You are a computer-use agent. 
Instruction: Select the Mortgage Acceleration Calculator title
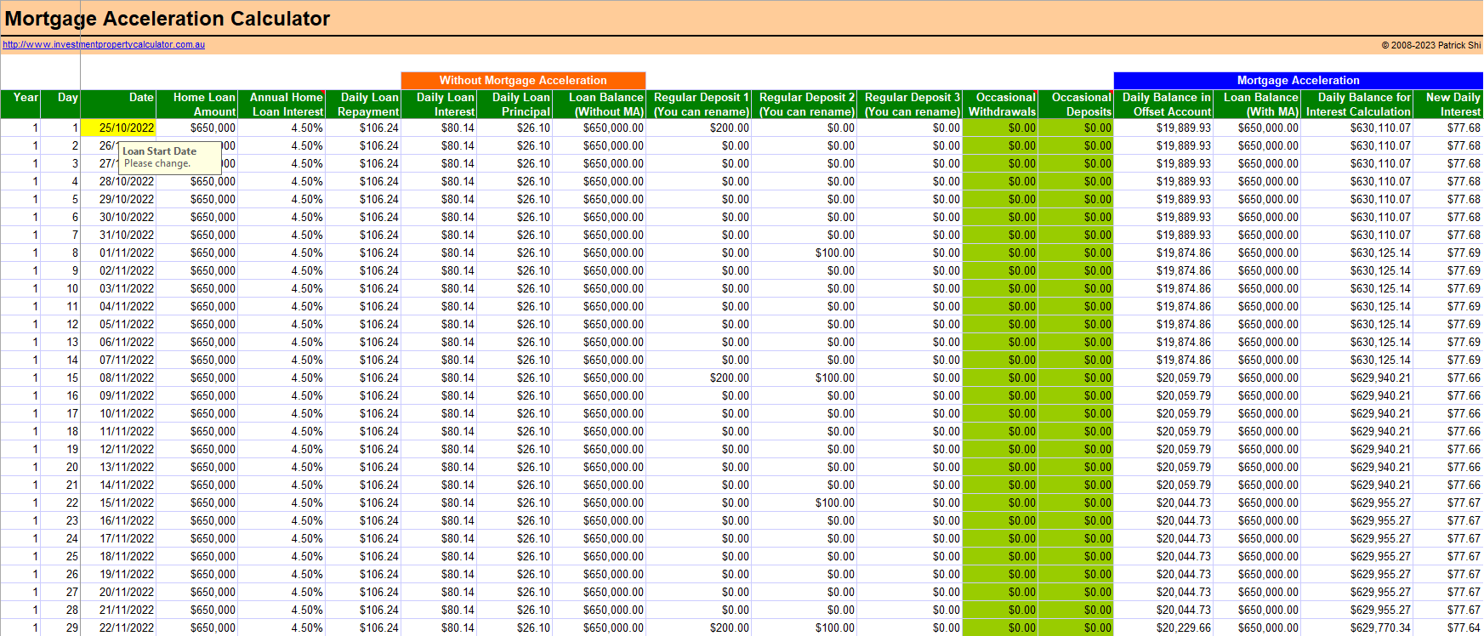pos(168,19)
